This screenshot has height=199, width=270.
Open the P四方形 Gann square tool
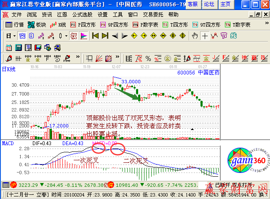click(83, 25)
